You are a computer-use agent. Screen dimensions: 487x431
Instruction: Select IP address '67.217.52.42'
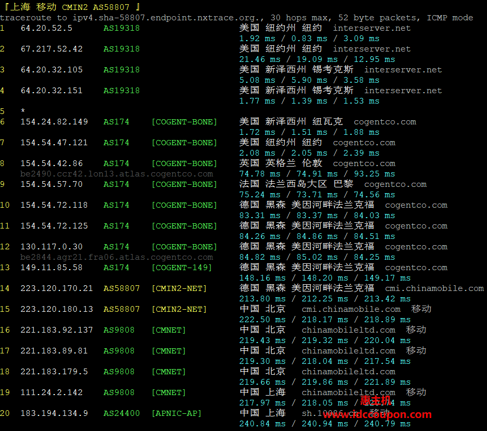tap(52, 49)
